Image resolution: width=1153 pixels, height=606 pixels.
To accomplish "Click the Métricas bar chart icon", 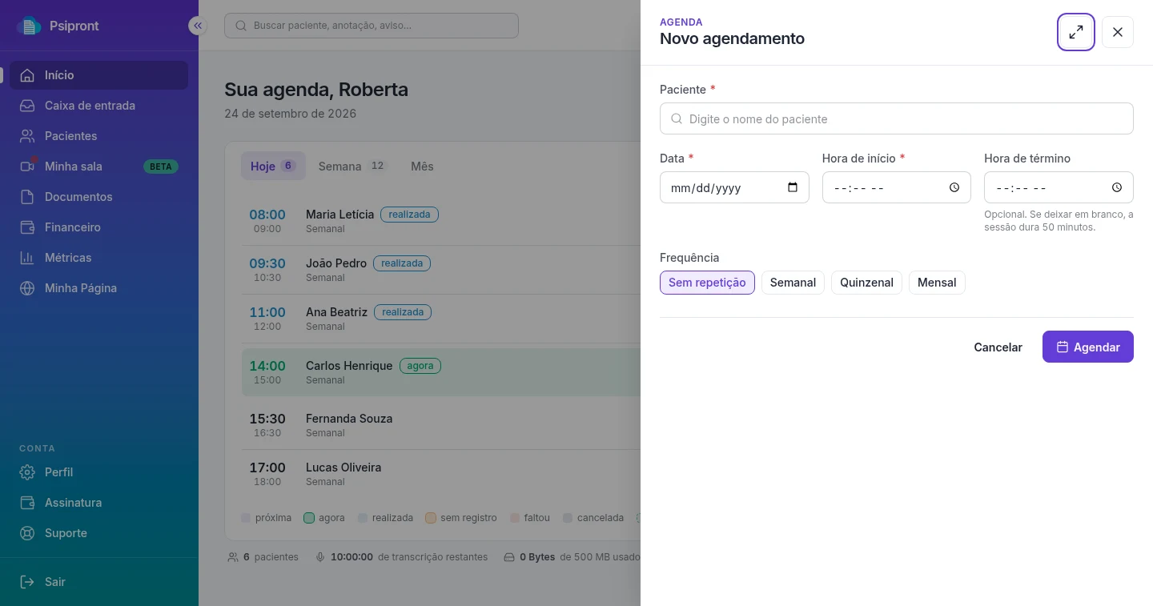I will pos(27,258).
